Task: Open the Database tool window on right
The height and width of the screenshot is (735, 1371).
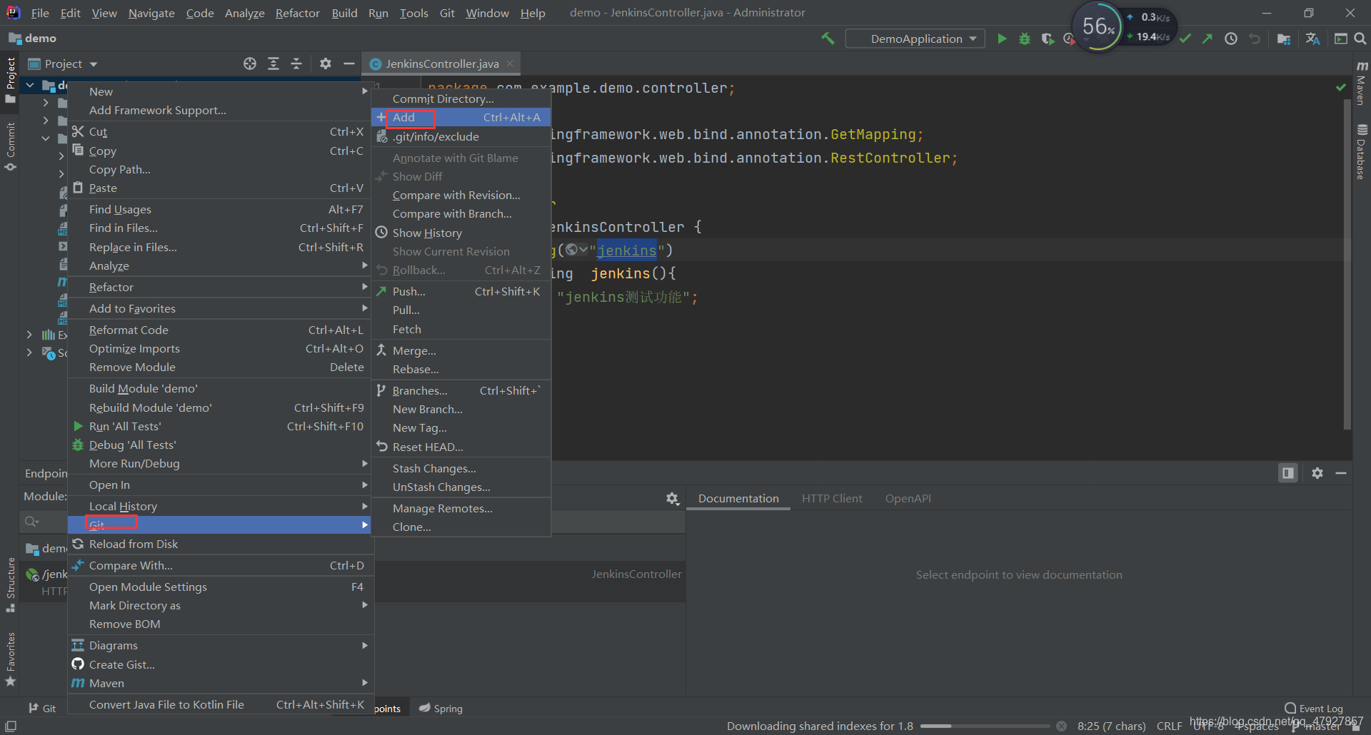Action: pos(1362,151)
